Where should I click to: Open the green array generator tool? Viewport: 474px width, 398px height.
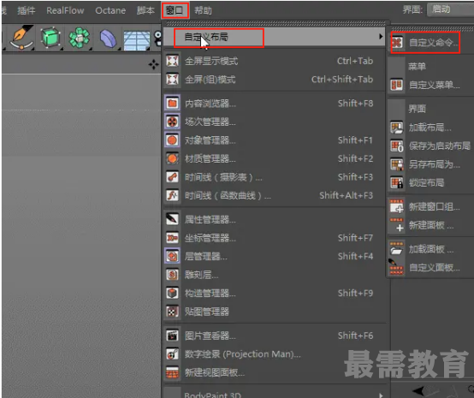click(x=80, y=38)
